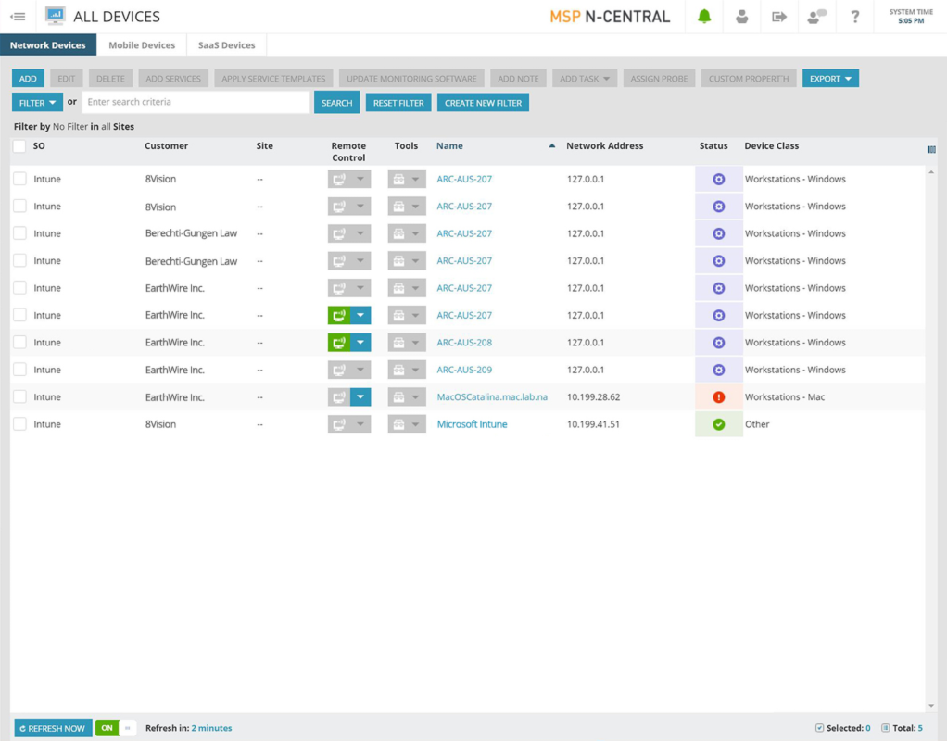The image size is (947, 741).
Task: Click the Total count icon
Action: [886, 728]
